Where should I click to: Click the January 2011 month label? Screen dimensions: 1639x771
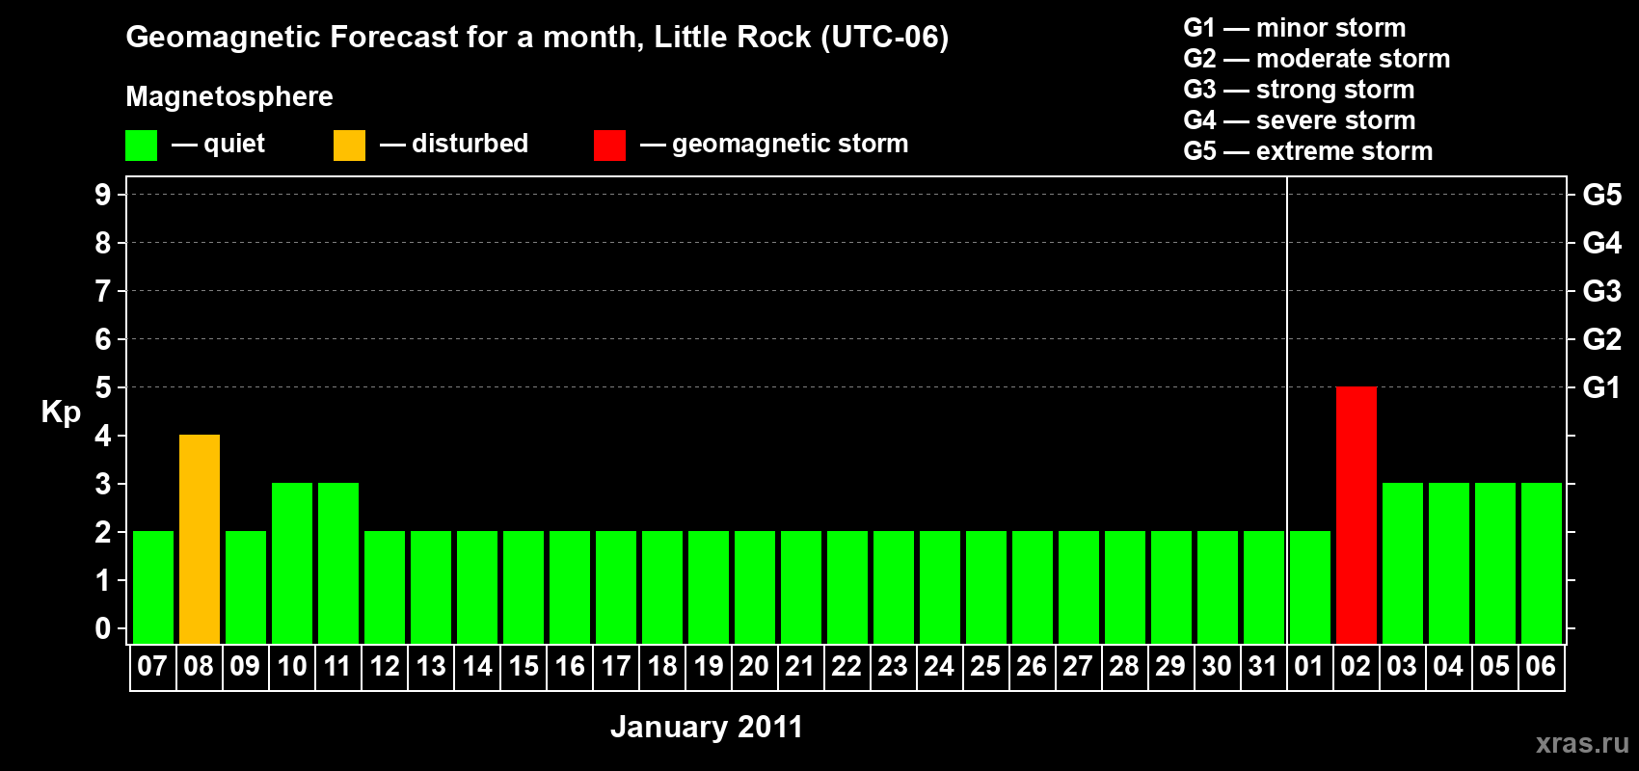click(x=707, y=727)
